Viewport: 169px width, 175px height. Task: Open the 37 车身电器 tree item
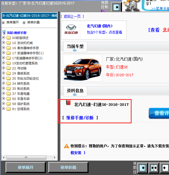[x=21, y=94]
